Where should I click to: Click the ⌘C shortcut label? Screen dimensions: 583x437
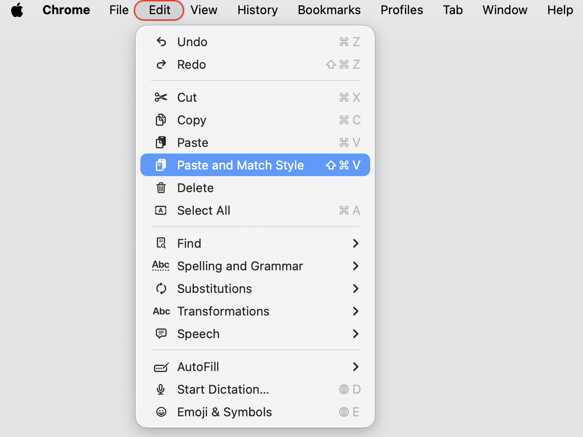[349, 120]
